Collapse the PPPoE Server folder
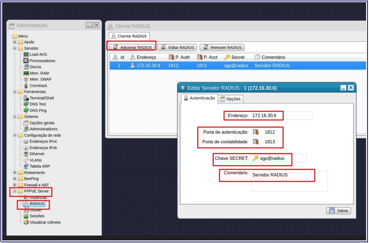Viewport: 369px width, 243px height. click(15, 191)
